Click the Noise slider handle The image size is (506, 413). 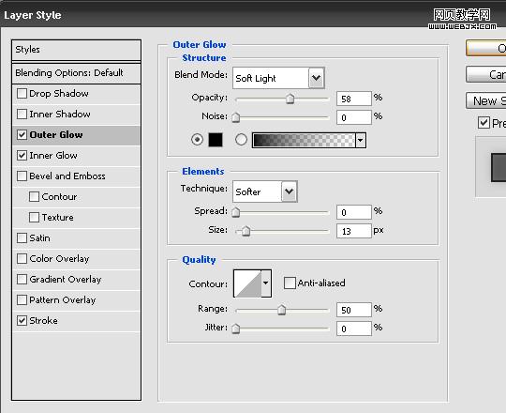(x=236, y=117)
